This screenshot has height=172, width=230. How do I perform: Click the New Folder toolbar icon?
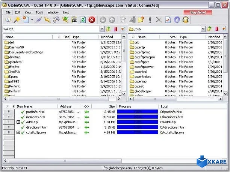coord(141,20)
